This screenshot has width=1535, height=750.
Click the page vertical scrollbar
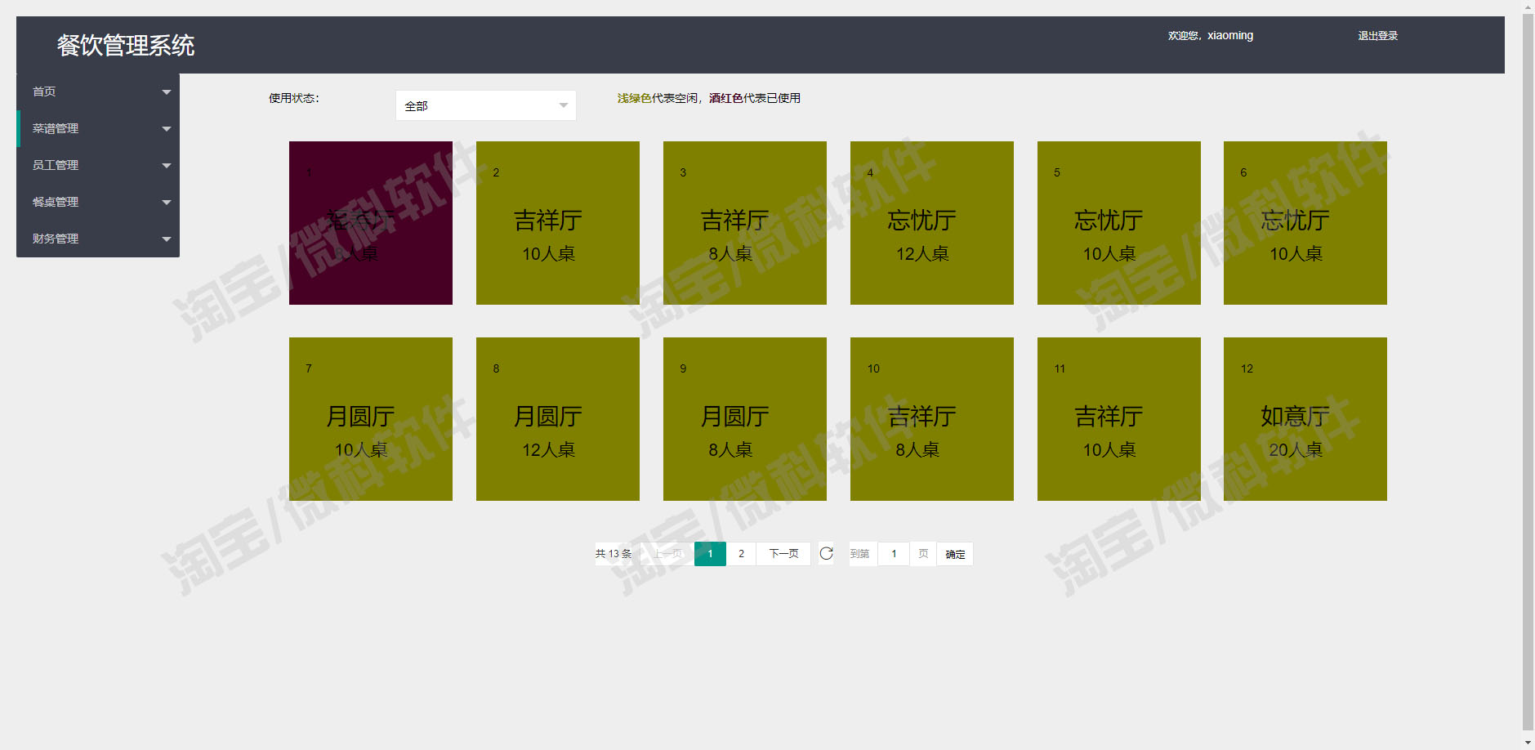1528,372
